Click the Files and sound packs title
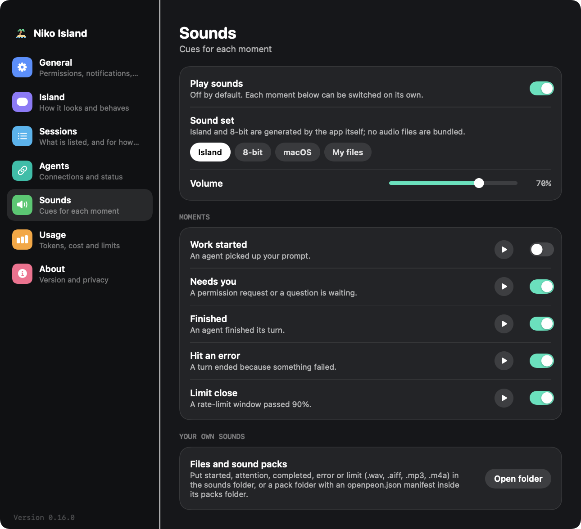 (x=239, y=464)
